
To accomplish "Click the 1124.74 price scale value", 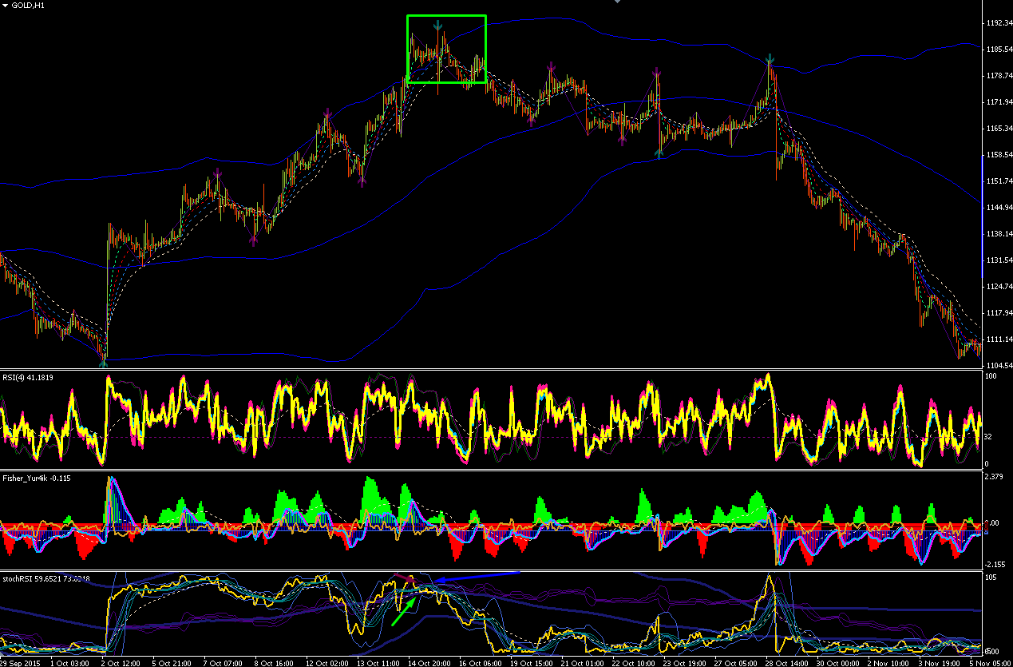I will (999, 287).
